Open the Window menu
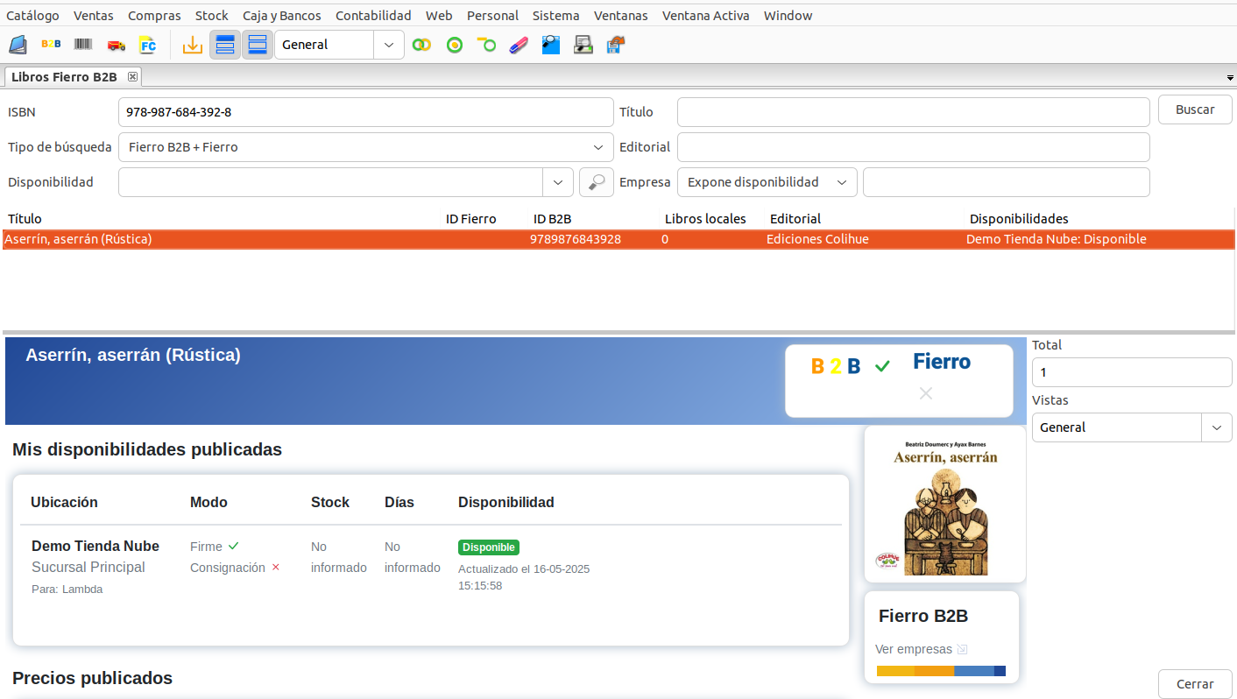This screenshot has height=699, width=1237. [x=788, y=16]
